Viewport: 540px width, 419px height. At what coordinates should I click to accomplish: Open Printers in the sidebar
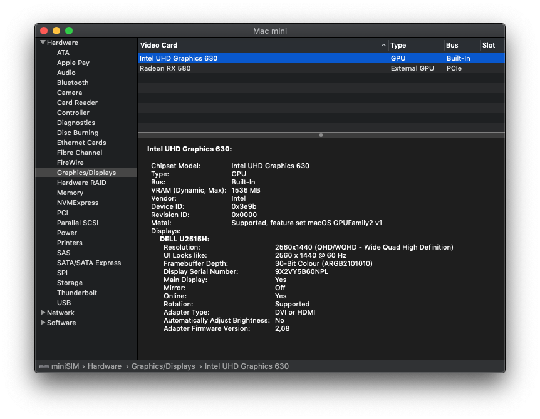coord(70,243)
